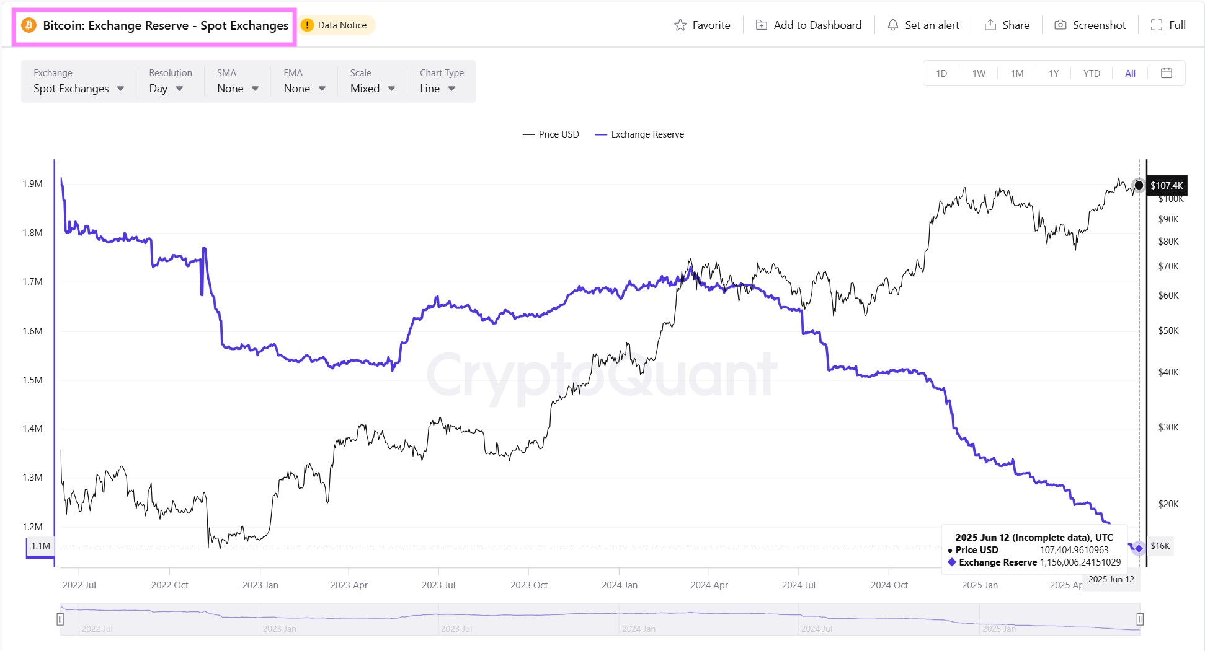Screen dimensions: 1205x651
Task: Click the Add to Dashboard icon
Action: pos(761,25)
